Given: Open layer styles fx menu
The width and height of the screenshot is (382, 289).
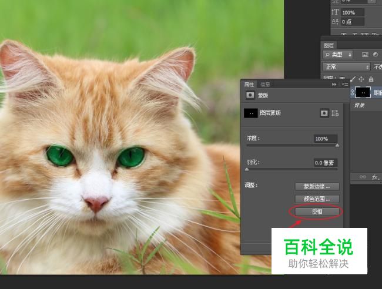Looking at the screenshot, I should 375,177.
